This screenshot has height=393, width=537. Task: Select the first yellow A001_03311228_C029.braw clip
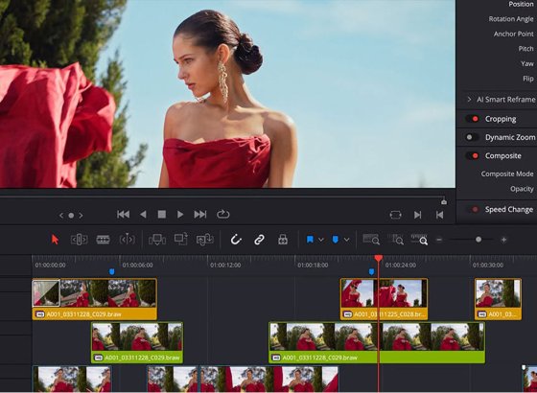pyautogui.click(x=95, y=299)
